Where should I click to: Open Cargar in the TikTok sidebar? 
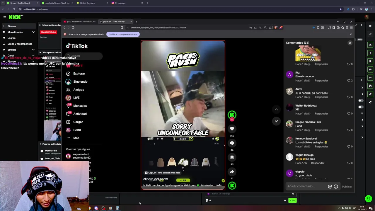pos(74,122)
